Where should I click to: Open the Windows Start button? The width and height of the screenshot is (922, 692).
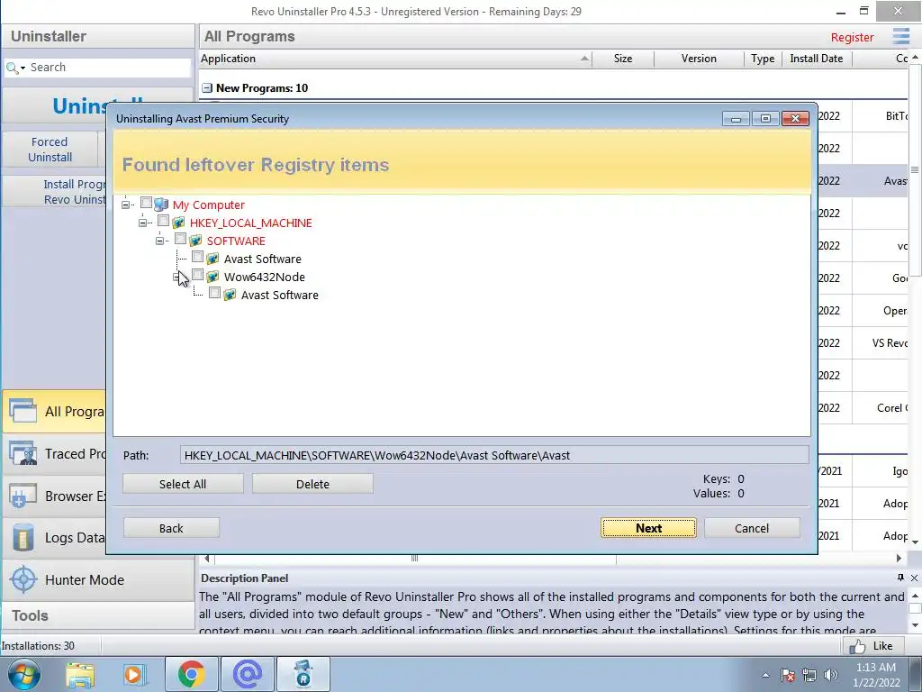pos(23,674)
